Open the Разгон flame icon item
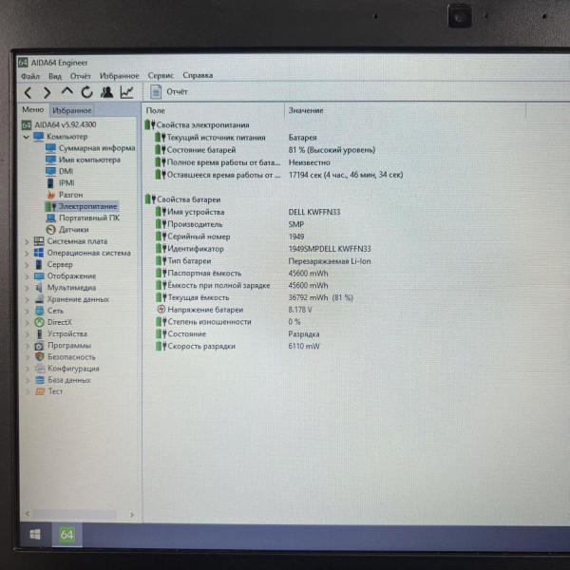Viewport: 570px width, 570px height. (x=51, y=195)
